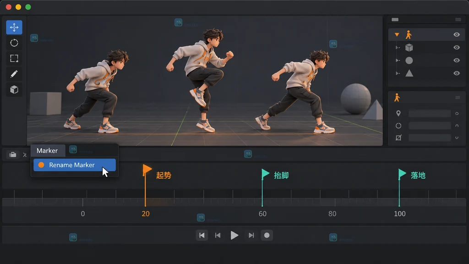The width and height of the screenshot is (469, 264).
Task: Open the outliner panel options menu
Action: click(x=458, y=19)
